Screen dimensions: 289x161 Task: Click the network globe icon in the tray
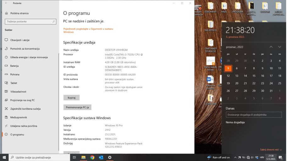tap(248, 158)
